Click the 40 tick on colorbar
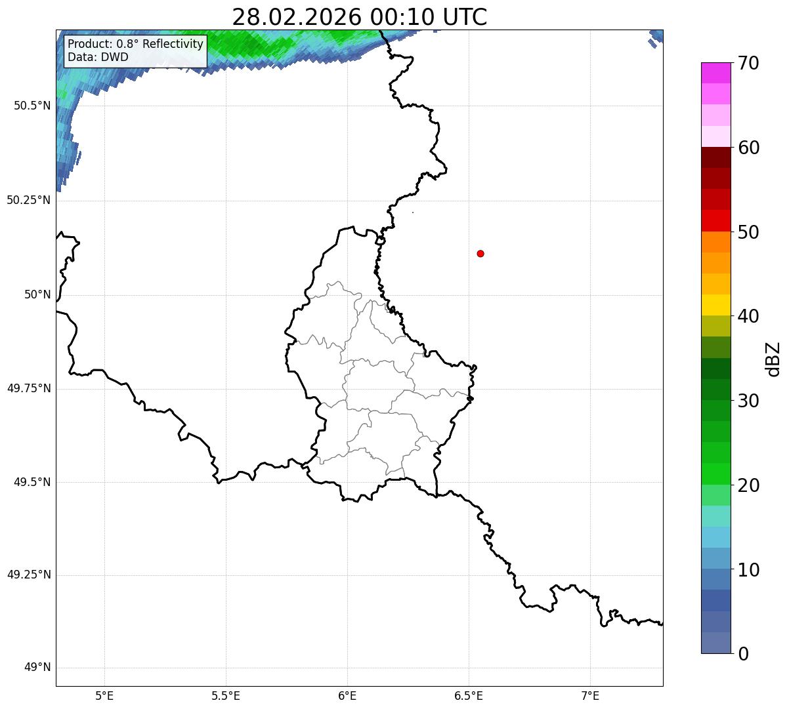Viewport: 789px width, 709px height. (748, 316)
